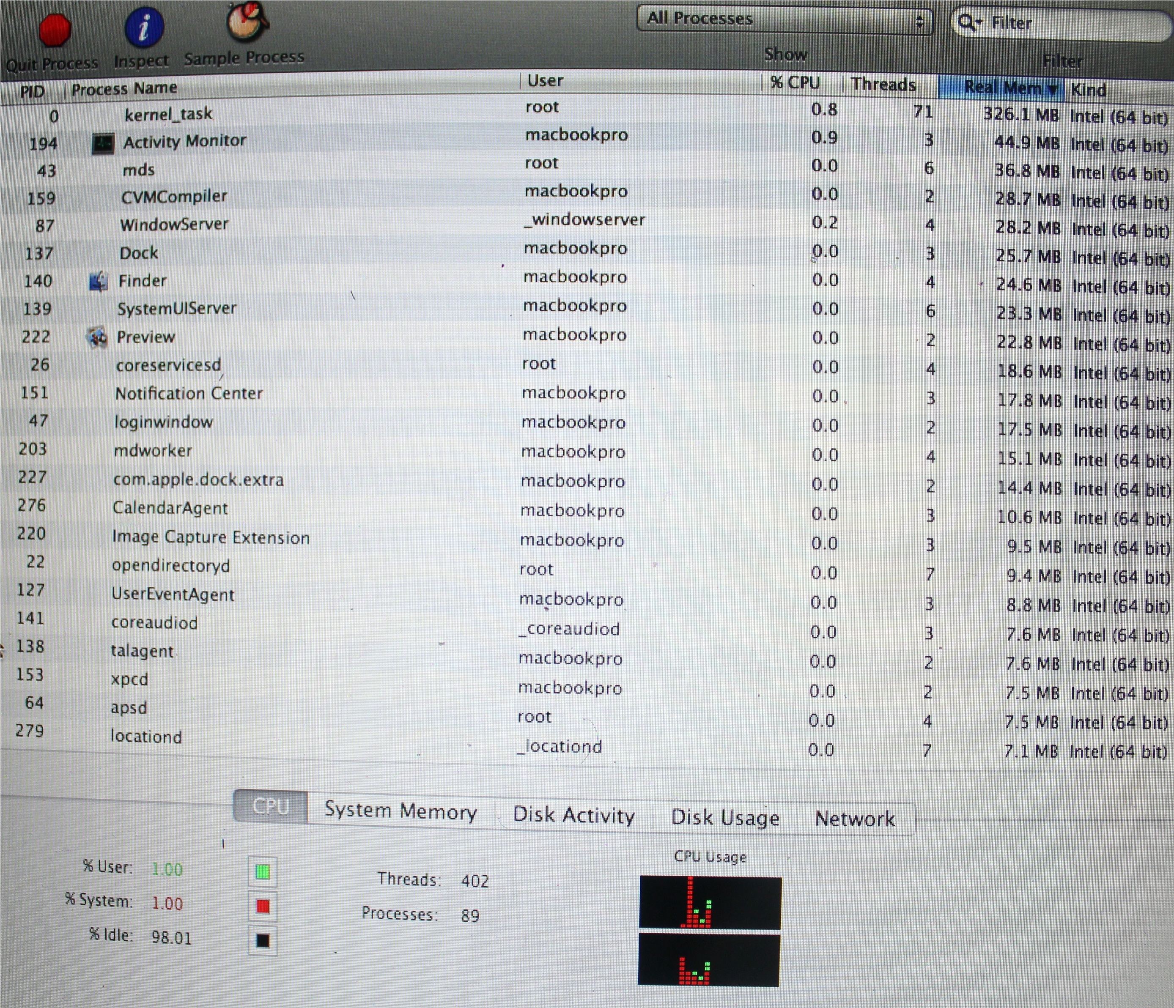
Task: Select the UserEventAgent process
Action: (173, 594)
